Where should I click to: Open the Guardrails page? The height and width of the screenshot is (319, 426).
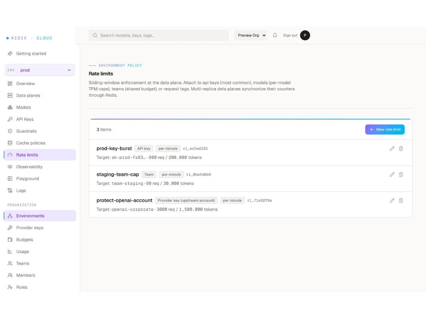point(40,131)
